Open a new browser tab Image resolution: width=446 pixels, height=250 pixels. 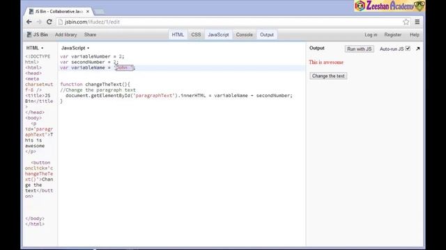click(x=99, y=12)
